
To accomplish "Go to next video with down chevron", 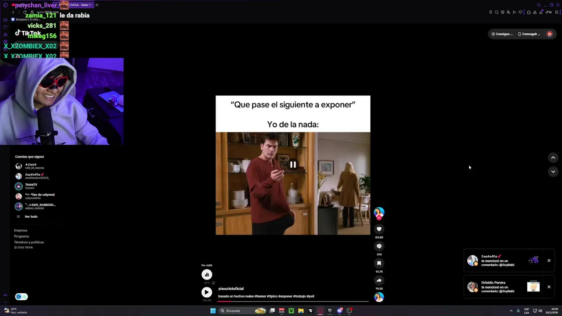I will 553,172.
